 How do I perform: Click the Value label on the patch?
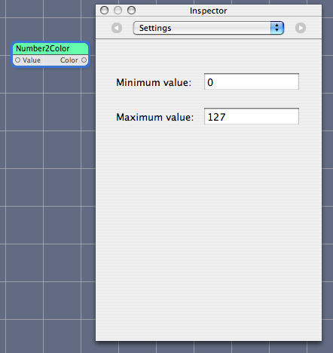pos(32,60)
